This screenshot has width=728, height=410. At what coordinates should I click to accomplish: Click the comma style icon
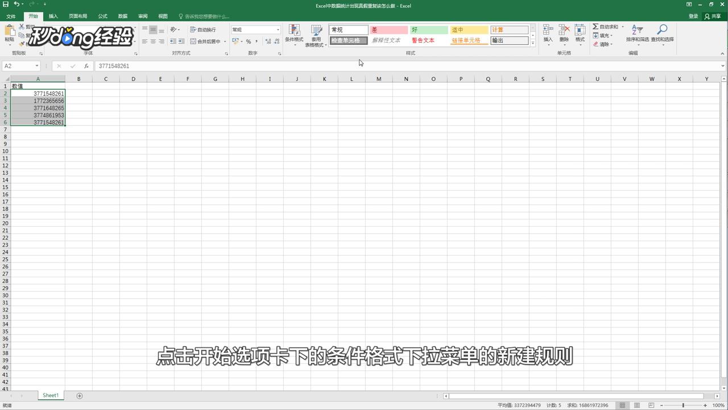[x=257, y=42]
